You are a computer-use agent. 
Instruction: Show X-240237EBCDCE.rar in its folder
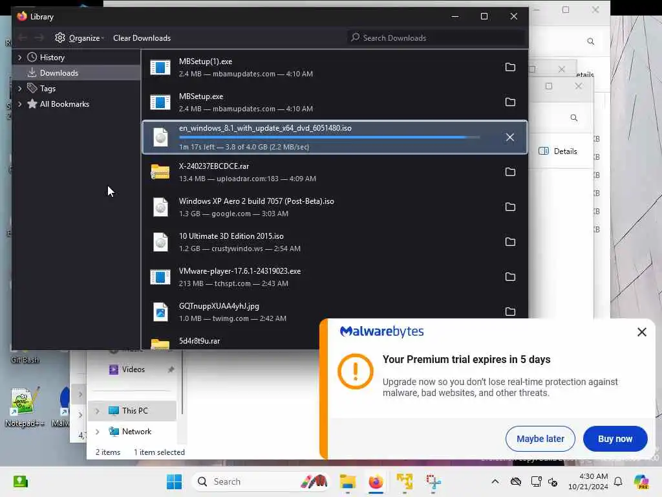click(x=510, y=172)
